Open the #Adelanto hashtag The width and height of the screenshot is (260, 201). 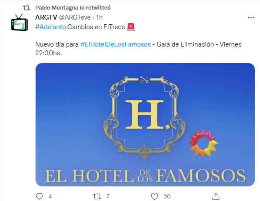pos(50,27)
